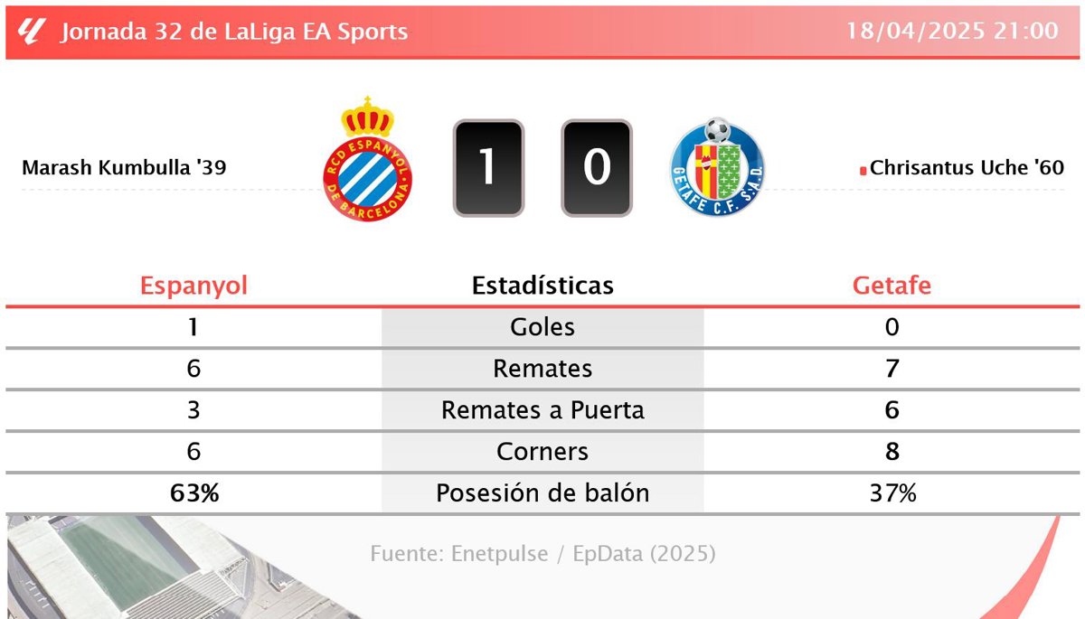Open goalscorer Marash Kumbulla '39
Viewport: 1085px width, 619px height.
point(124,168)
